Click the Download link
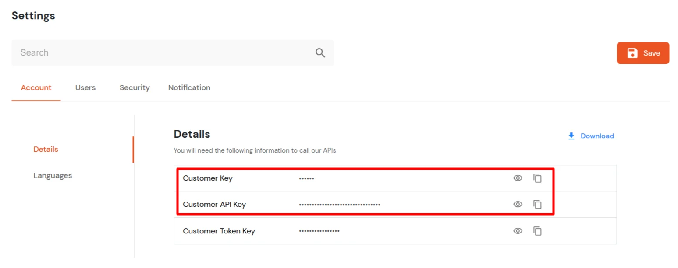The width and height of the screenshot is (678, 268). click(x=596, y=136)
